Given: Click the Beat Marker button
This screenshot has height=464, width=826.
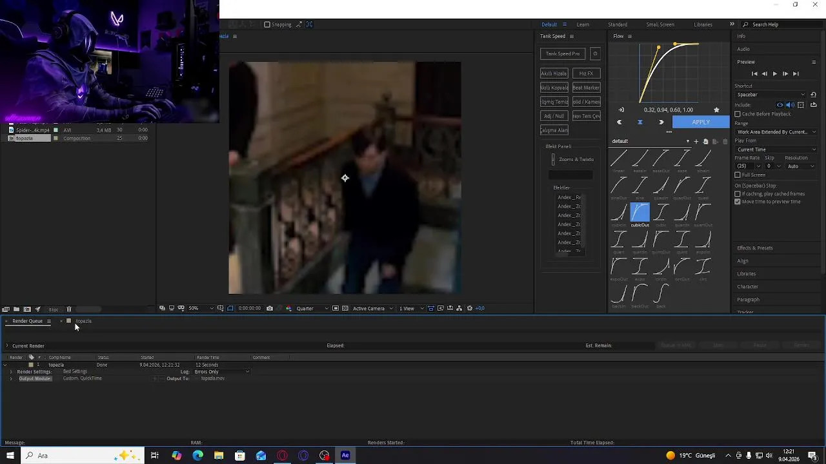Looking at the screenshot, I should [586, 88].
